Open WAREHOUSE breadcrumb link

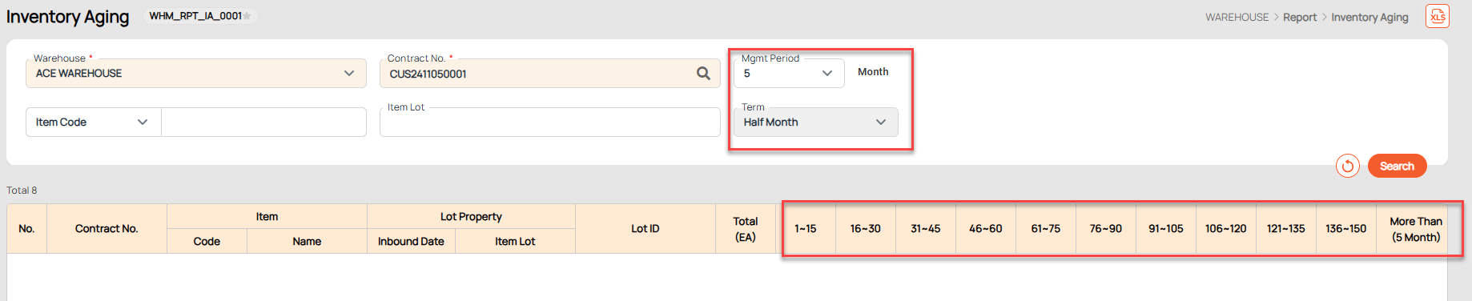point(1237,17)
